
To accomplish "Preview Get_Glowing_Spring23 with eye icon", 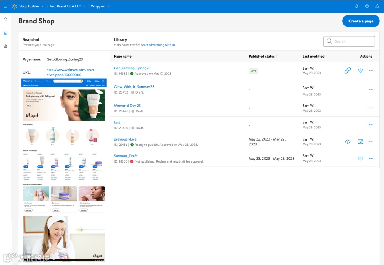I will click(x=361, y=70).
